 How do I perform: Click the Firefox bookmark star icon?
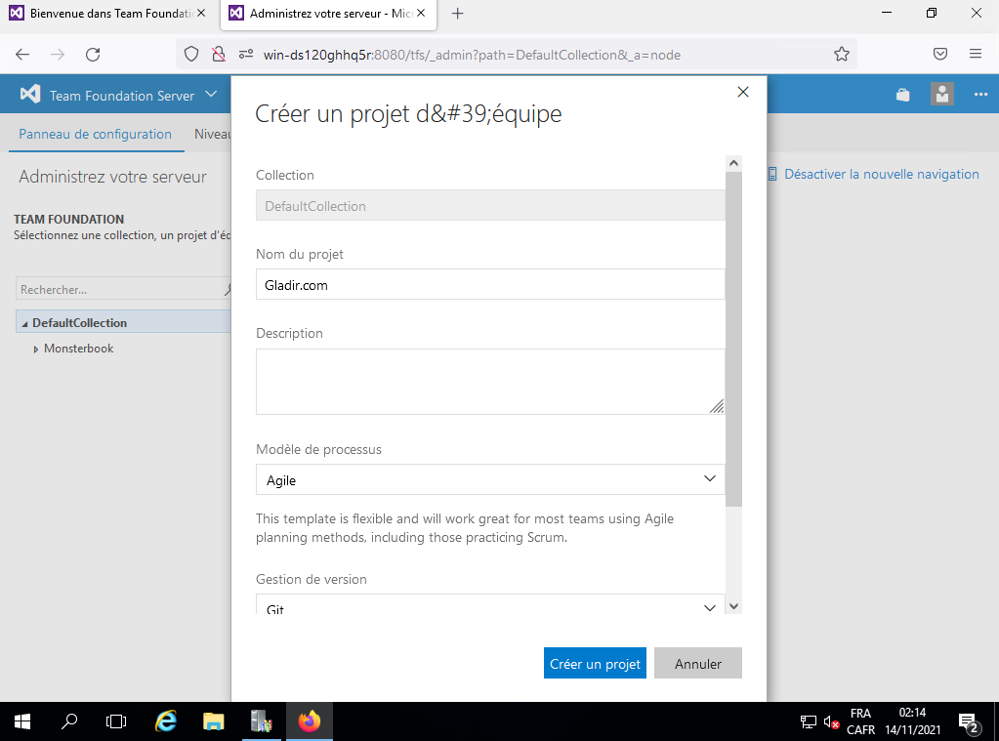(841, 55)
